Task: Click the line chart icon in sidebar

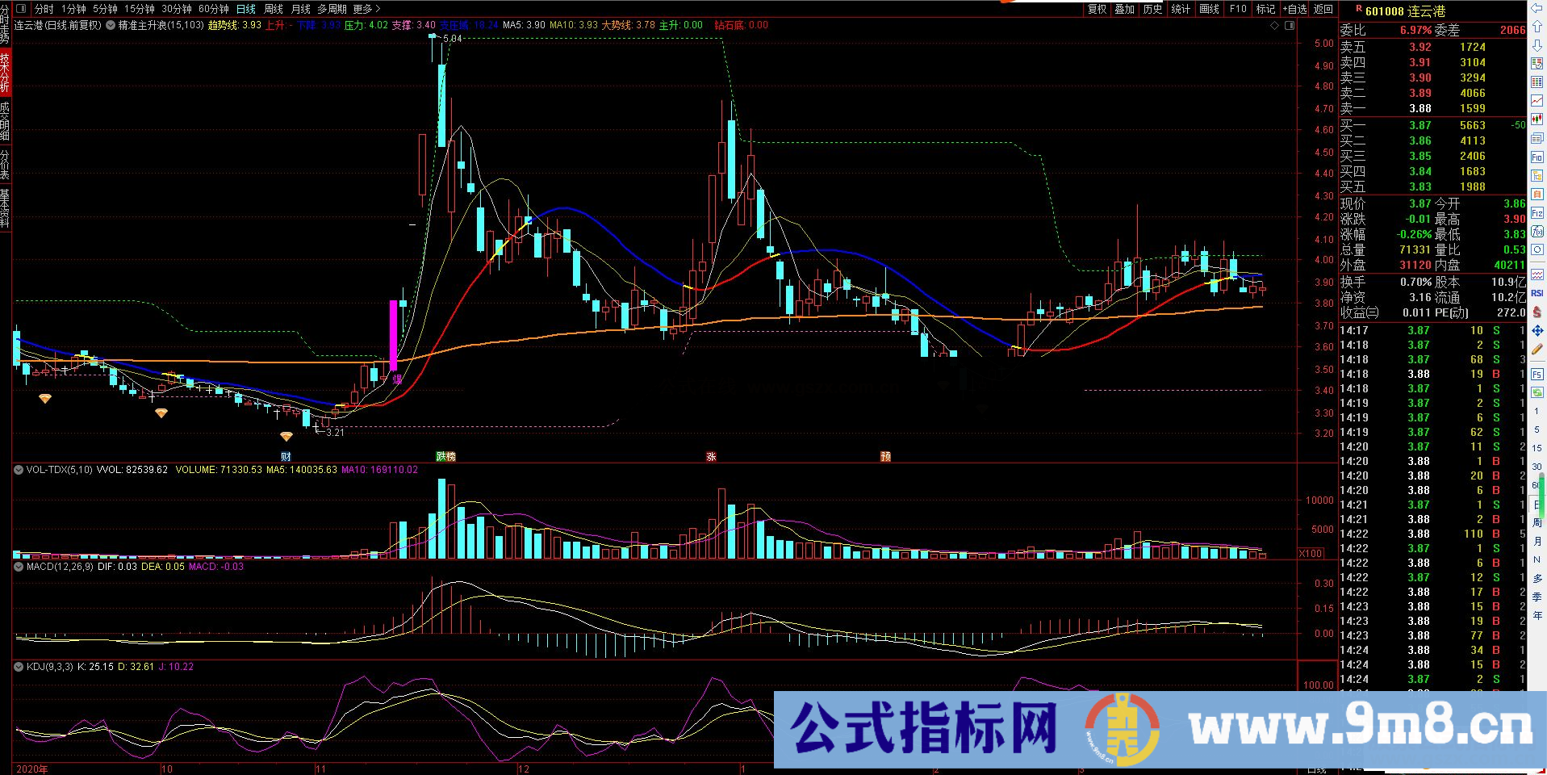Action: (1537, 100)
